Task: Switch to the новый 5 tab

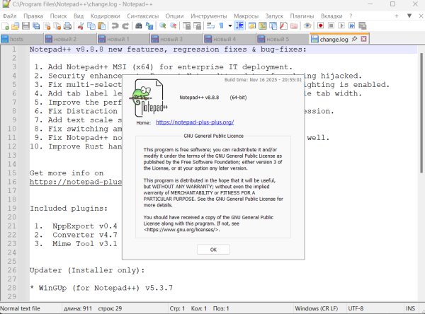Action: 283,39
